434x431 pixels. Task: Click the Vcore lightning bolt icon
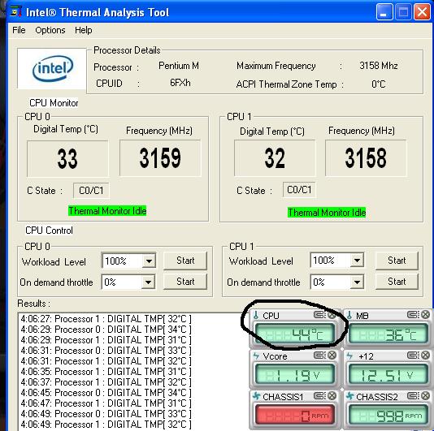(256, 356)
